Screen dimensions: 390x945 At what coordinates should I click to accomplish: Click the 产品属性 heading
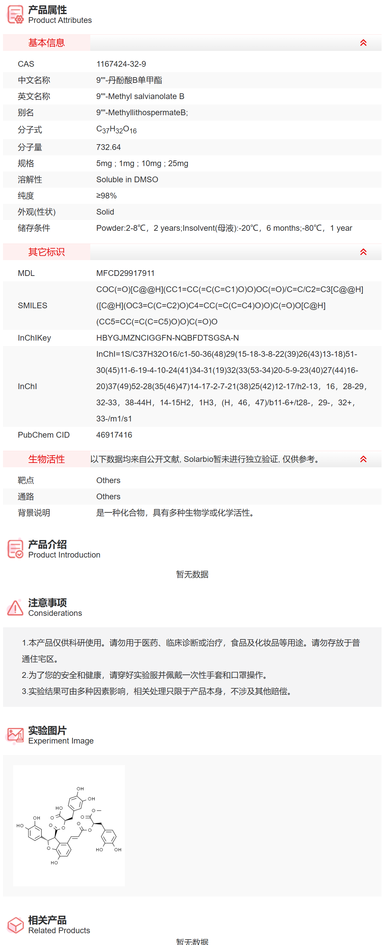[x=47, y=10]
